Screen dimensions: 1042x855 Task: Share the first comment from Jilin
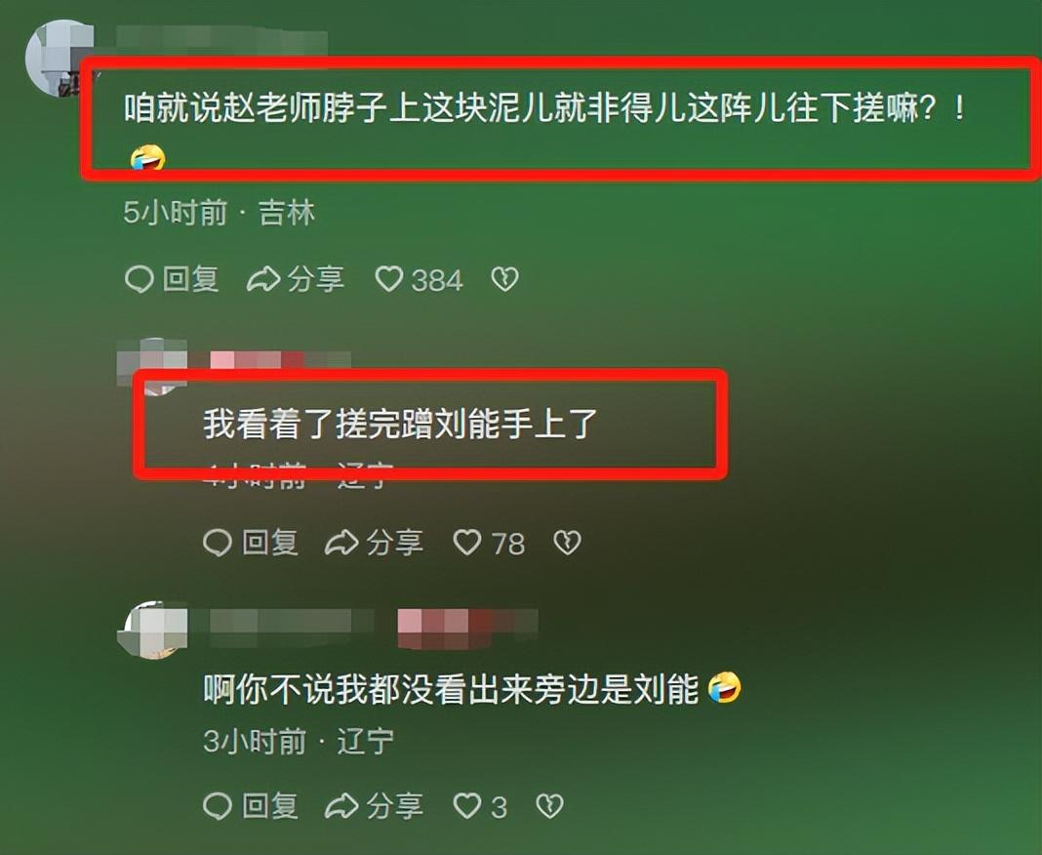(295, 279)
